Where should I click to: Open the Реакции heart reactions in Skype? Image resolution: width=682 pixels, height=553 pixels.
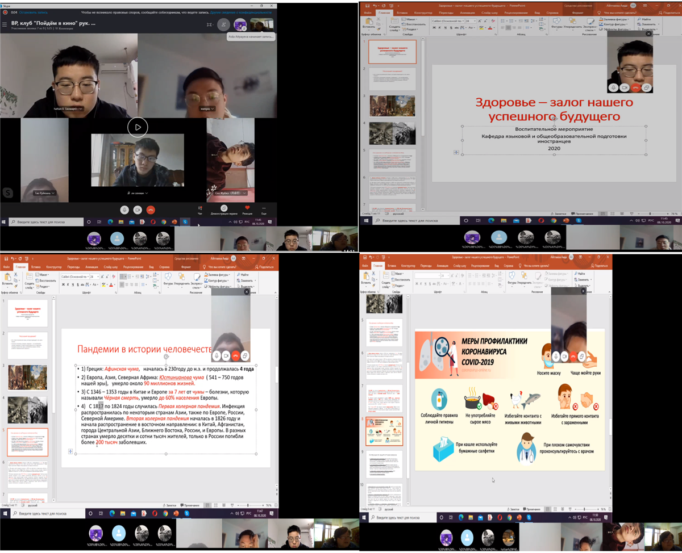[247, 208]
